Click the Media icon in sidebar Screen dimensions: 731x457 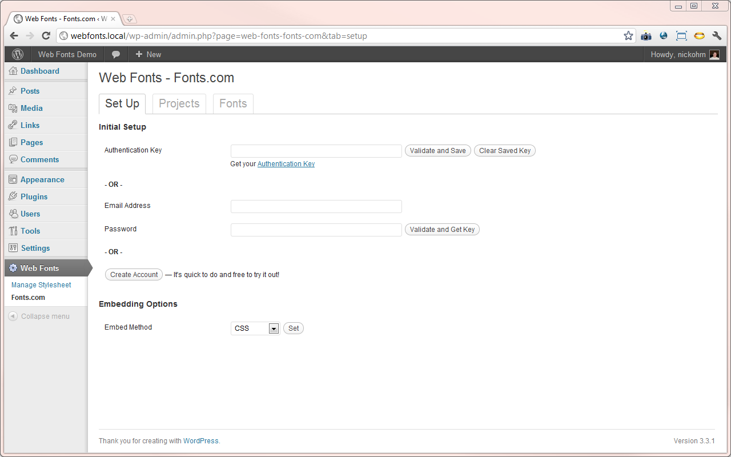point(13,108)
